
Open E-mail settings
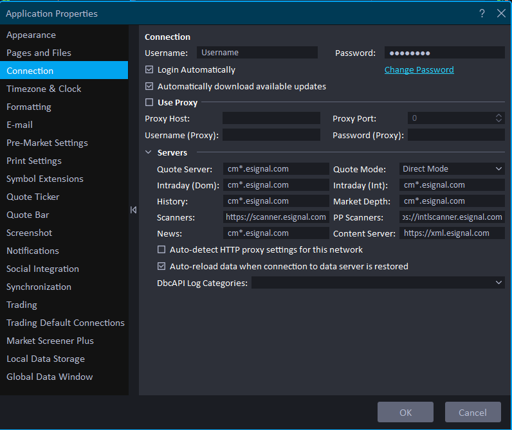coord(64,125)
